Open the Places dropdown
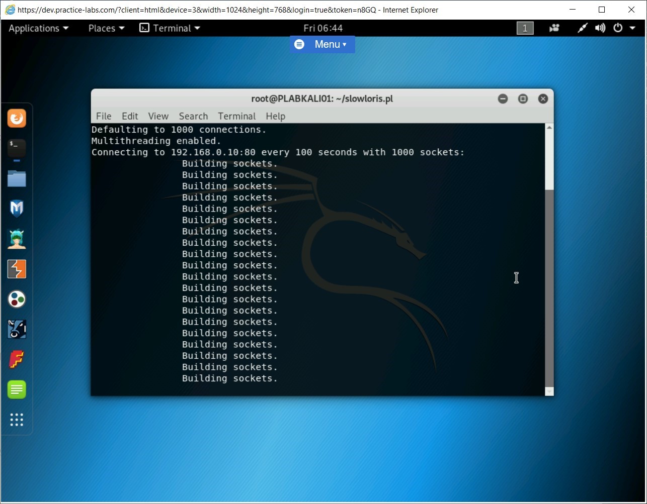The width and height of the screenshot is (647, 504). (x=102, y=28)
